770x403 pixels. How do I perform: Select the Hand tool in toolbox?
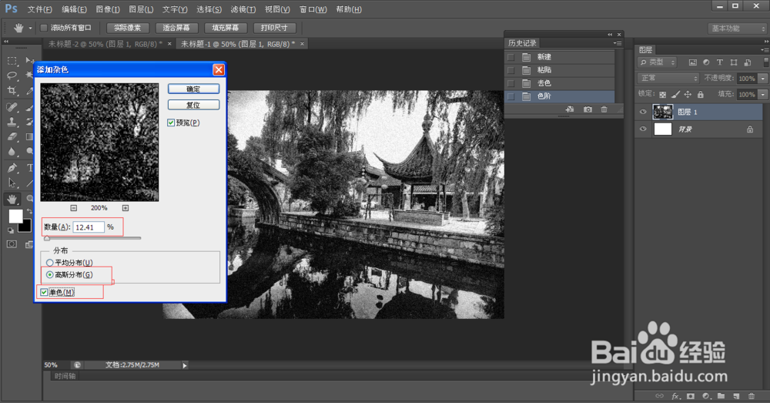(x=12, y=199)
